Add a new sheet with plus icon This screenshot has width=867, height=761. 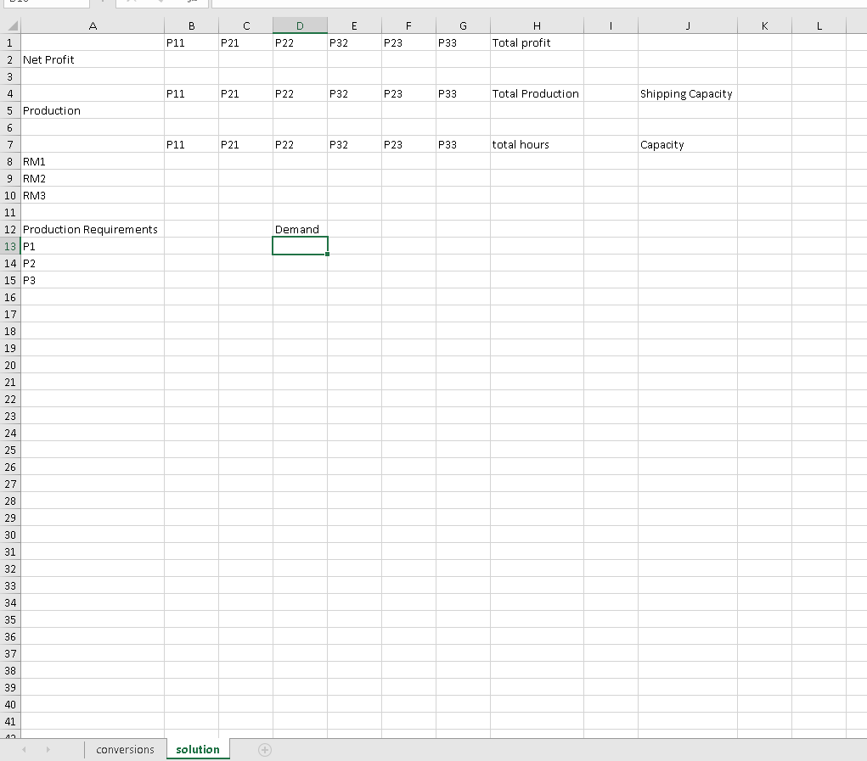point(265,750)
